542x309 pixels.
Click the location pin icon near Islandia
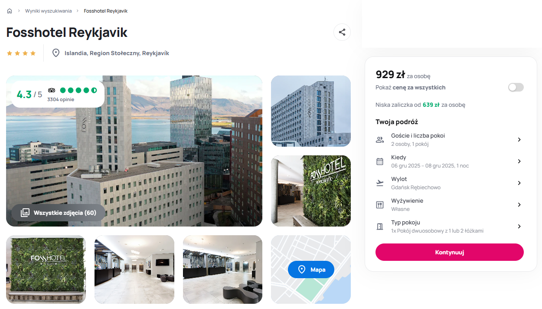coord(56,53)
